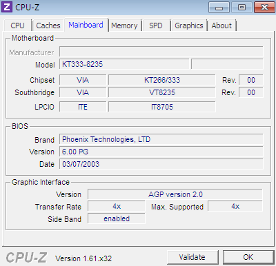
Task: Click the Max. Supported label
Action: (177, 207)
